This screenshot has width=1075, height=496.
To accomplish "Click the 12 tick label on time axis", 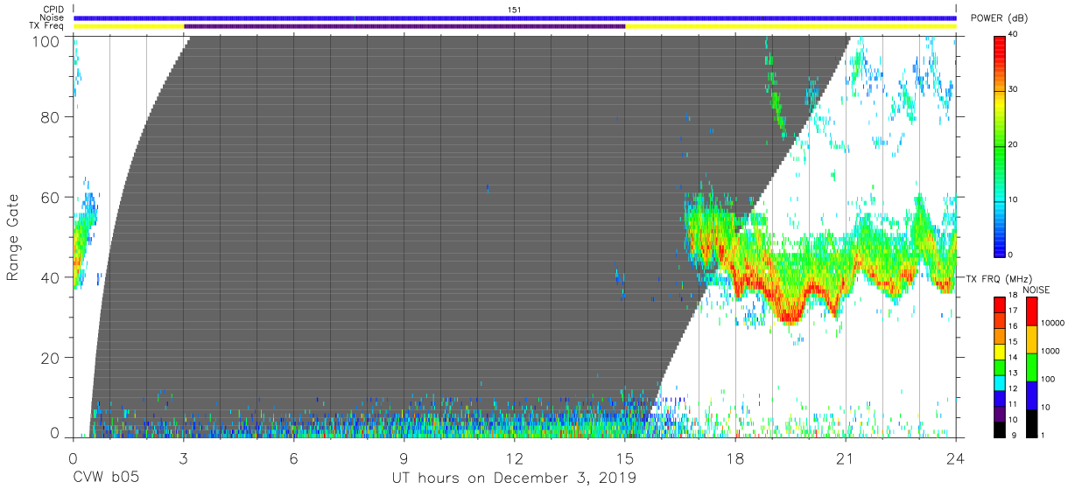I will pos(515,458).
